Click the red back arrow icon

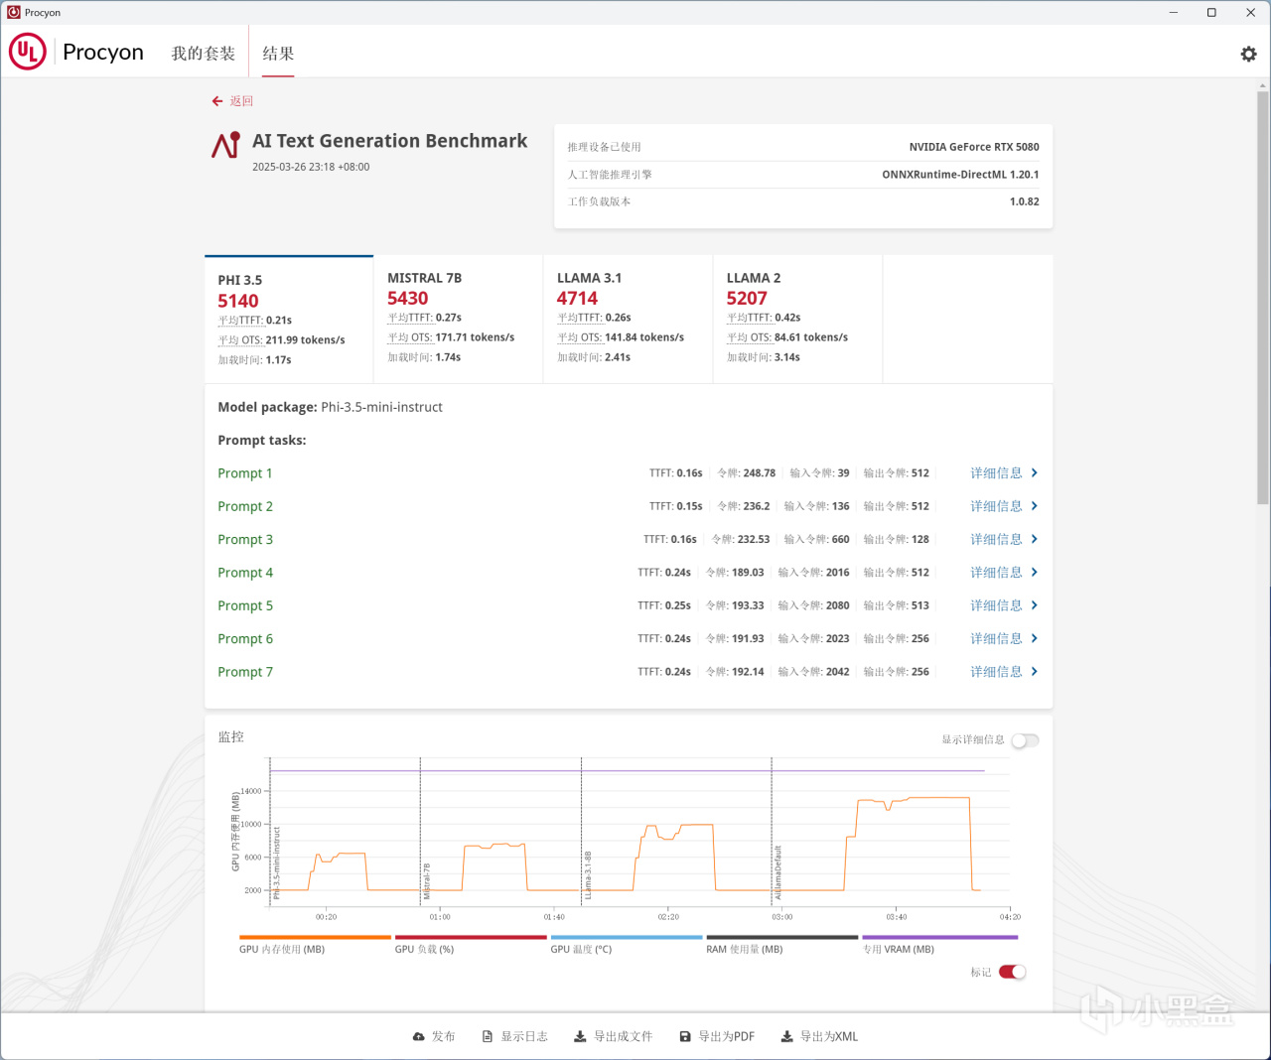click(x=217, y=101)
